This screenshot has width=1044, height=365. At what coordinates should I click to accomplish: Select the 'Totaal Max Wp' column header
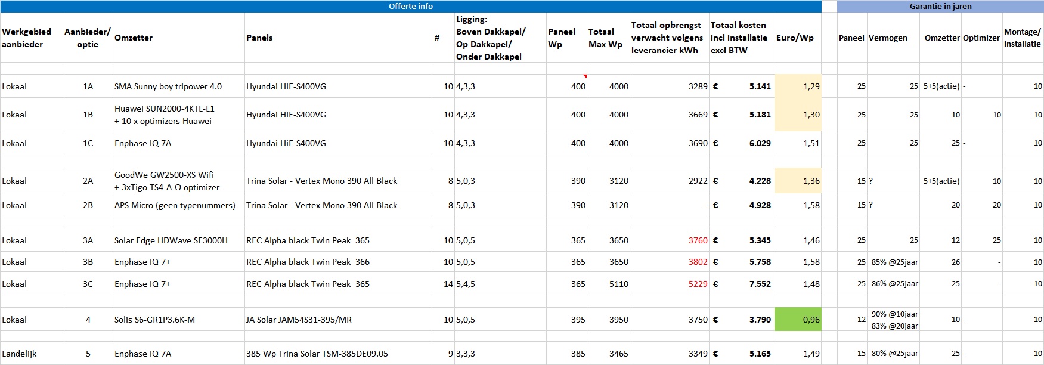(x=608, y=38)
